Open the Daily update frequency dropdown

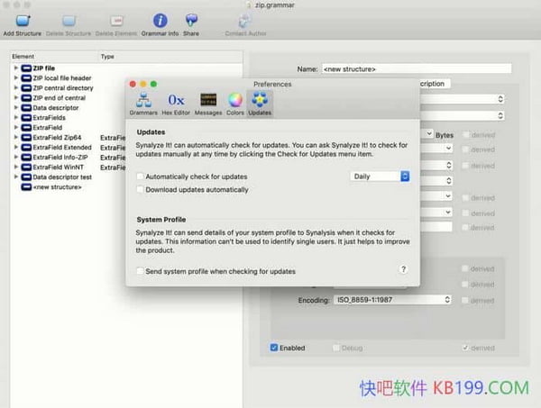coord(380,177)
